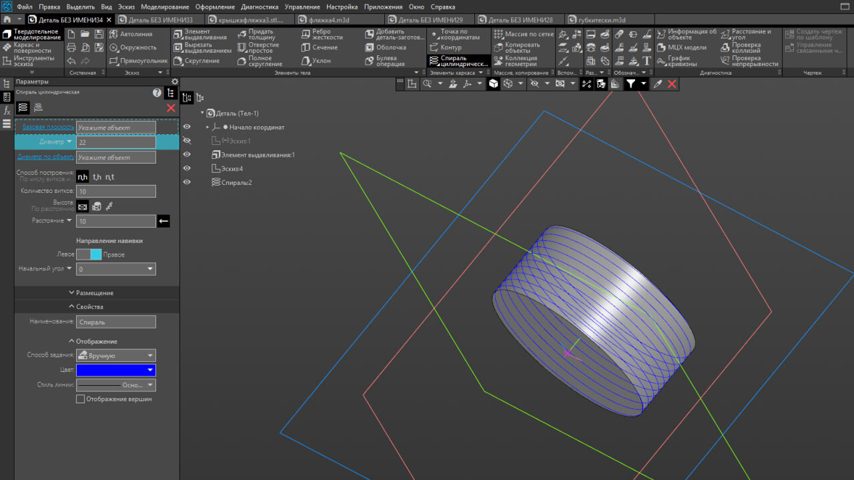The image size is (854, 480).
Task: Toggle visibility of Эскиз:1 in tree
Action: click(x=187, y=141)
